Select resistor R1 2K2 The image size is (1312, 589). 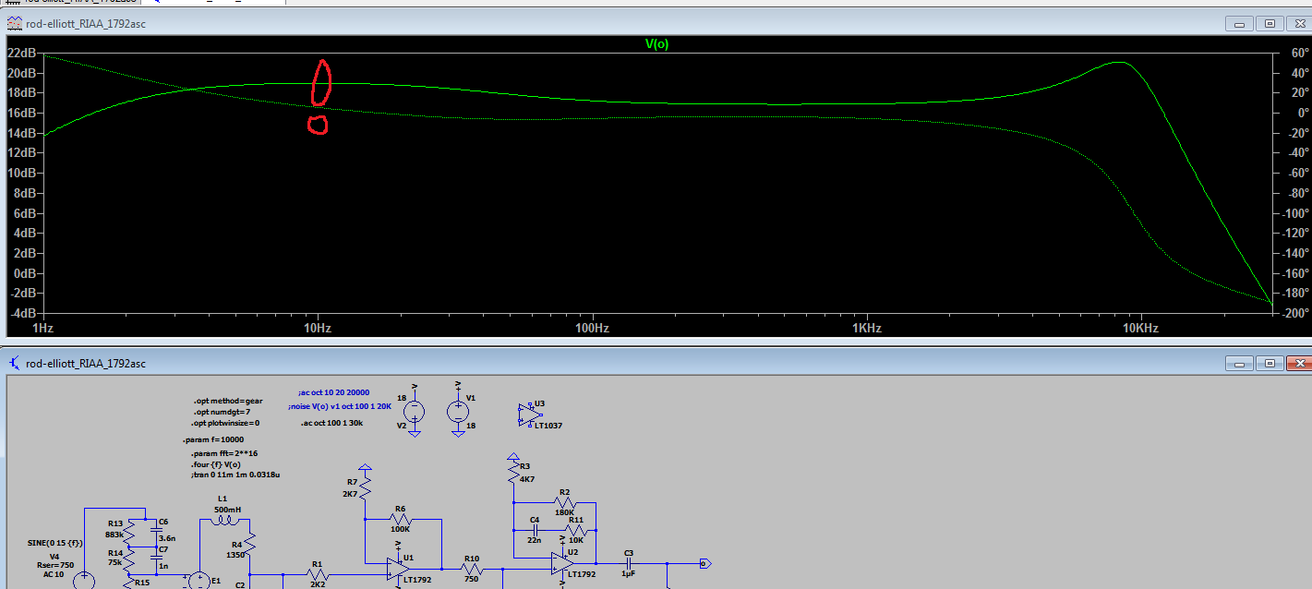[317, 573]
